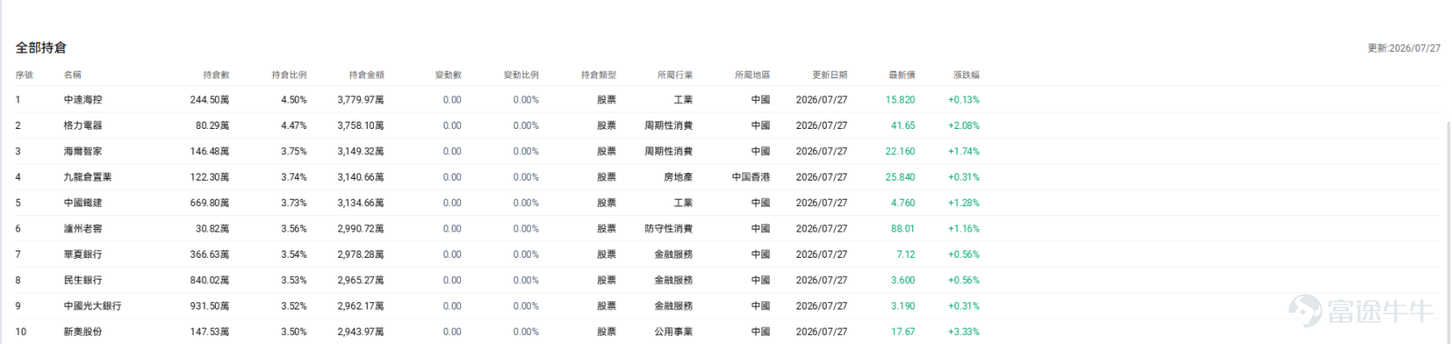Click holding count 931.50萬
The image size is (1452, 344).
210,306
